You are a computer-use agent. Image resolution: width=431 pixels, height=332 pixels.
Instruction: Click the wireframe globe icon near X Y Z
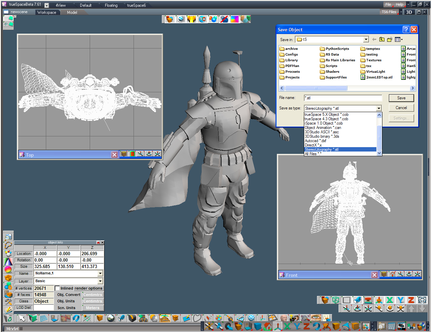click(x=422, y=300)
